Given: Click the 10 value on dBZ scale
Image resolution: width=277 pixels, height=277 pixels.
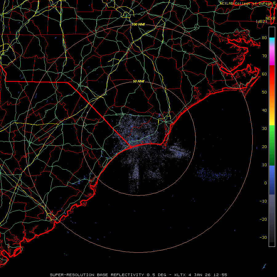Looking at the screenshot, I should 264,165.
